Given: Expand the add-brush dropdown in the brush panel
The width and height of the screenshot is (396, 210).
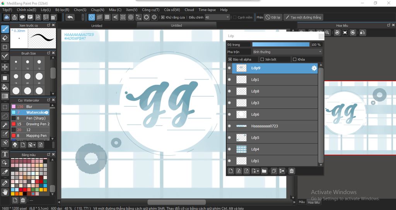Looking at the screenshot, I should [34, 145].
